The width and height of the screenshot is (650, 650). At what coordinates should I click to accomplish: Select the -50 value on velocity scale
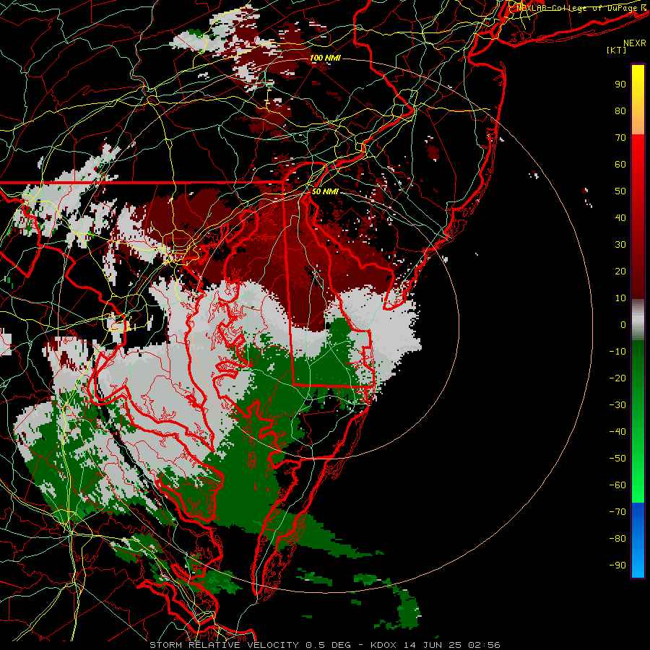point(617,459)
